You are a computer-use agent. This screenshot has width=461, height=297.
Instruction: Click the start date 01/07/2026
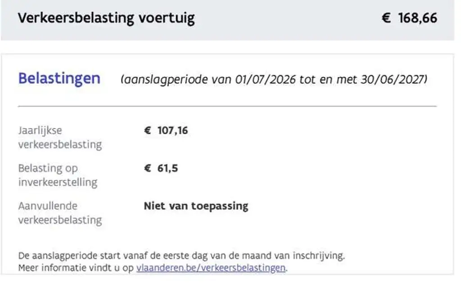[266, 79]
